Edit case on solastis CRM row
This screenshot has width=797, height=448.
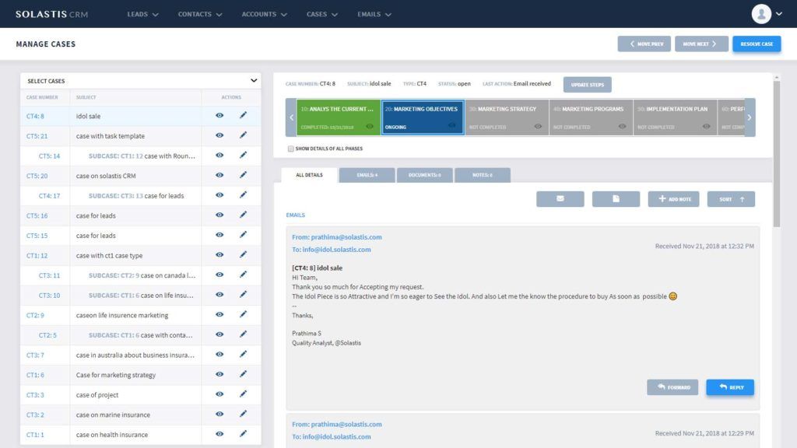[x=243, y=175]
